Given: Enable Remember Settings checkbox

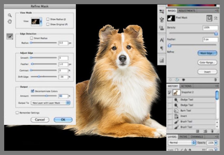Looking at the screenshot, I should pos(17,113).
